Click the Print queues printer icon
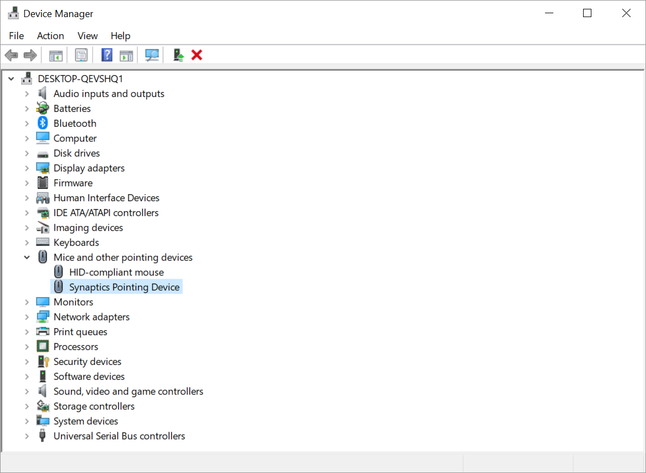This screenshot has height=473, width=646. (42, 331)
